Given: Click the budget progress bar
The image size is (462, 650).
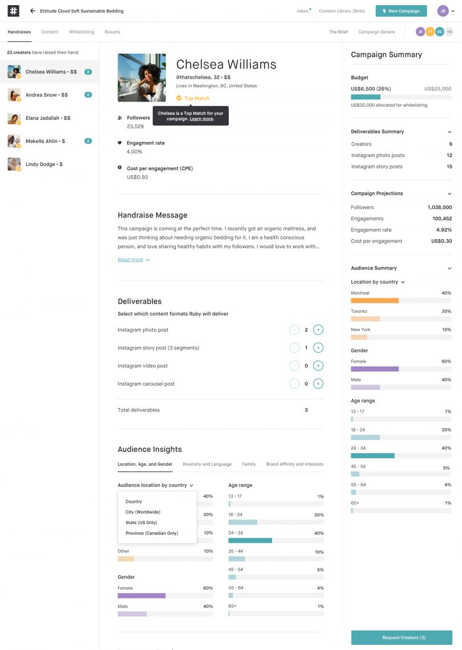Looking at the screenshot, I should tap(401, 97).
